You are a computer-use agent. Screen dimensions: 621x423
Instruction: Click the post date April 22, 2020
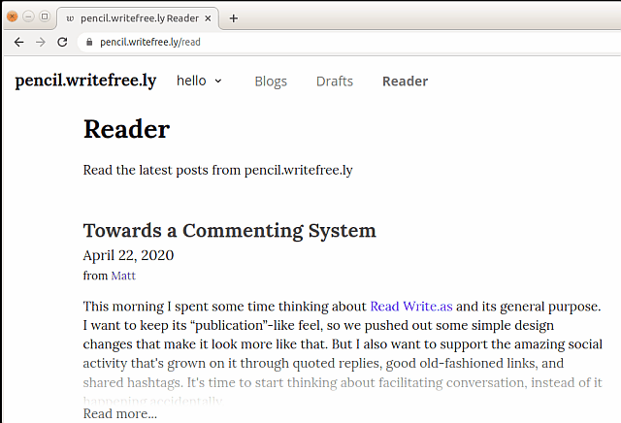(128, 255)
